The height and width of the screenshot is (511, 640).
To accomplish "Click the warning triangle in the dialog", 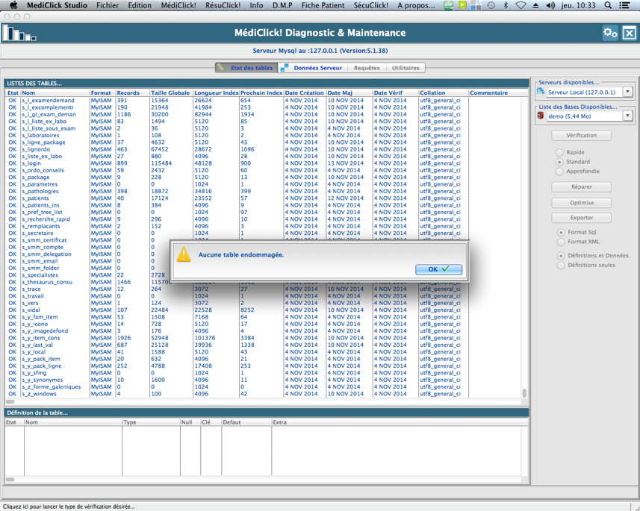I will [184, 255].
